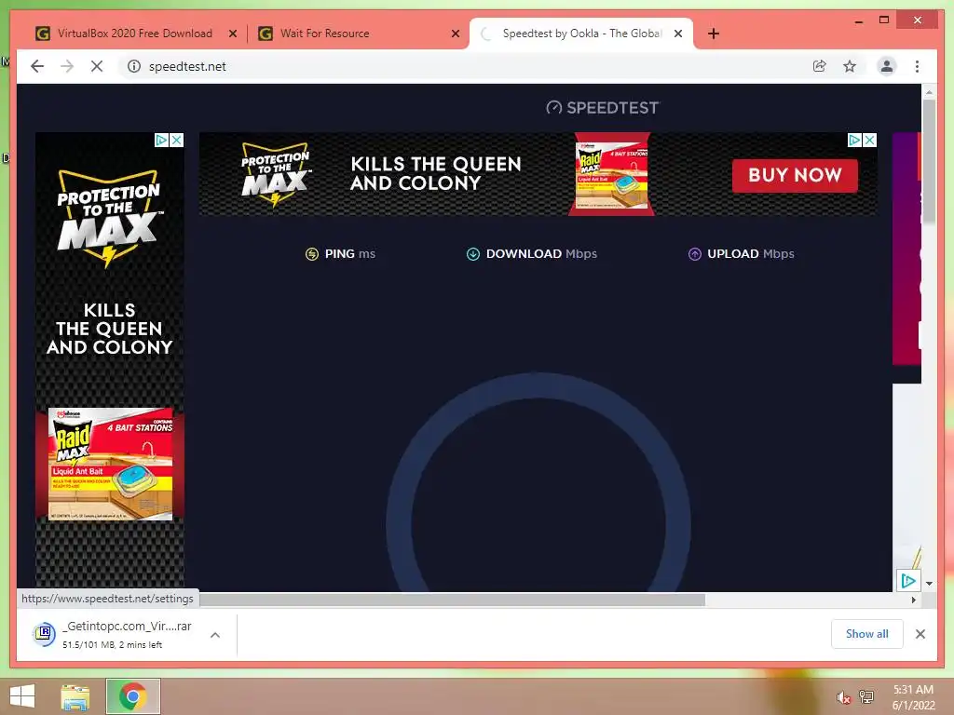
Task: Click Protection to the Max logo in banner
Action: [275, 175]
